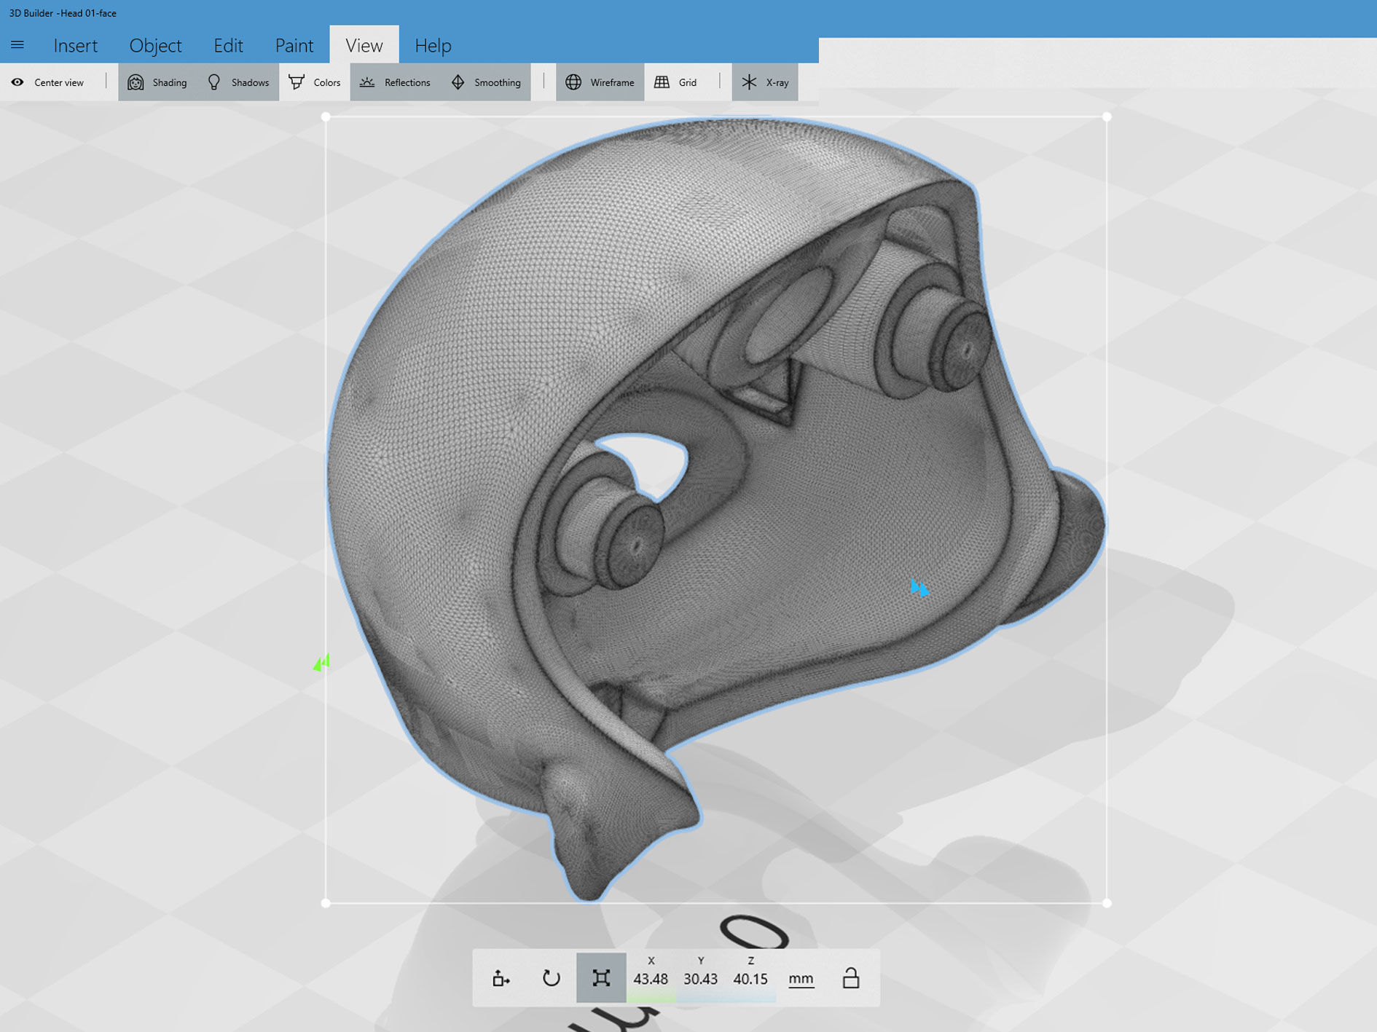This screenshot has height=1032, width=1377.
Task: Click the green scale arrow handle
Action: 322,662
